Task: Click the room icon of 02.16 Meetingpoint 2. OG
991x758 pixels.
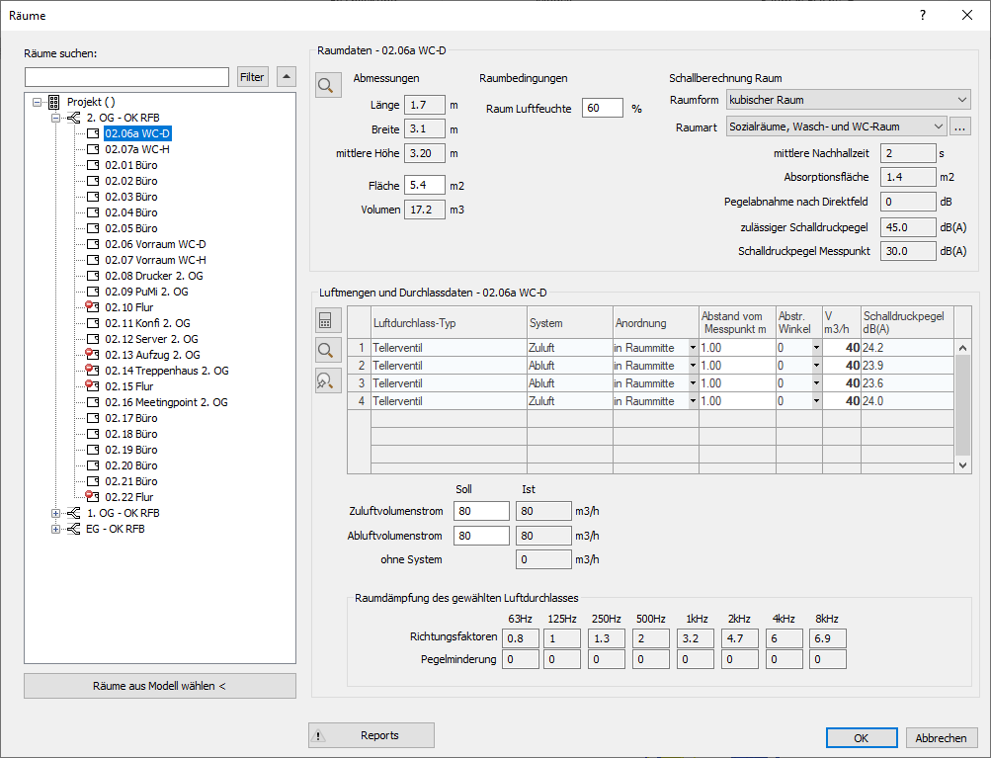Action: tap(93, 402)
